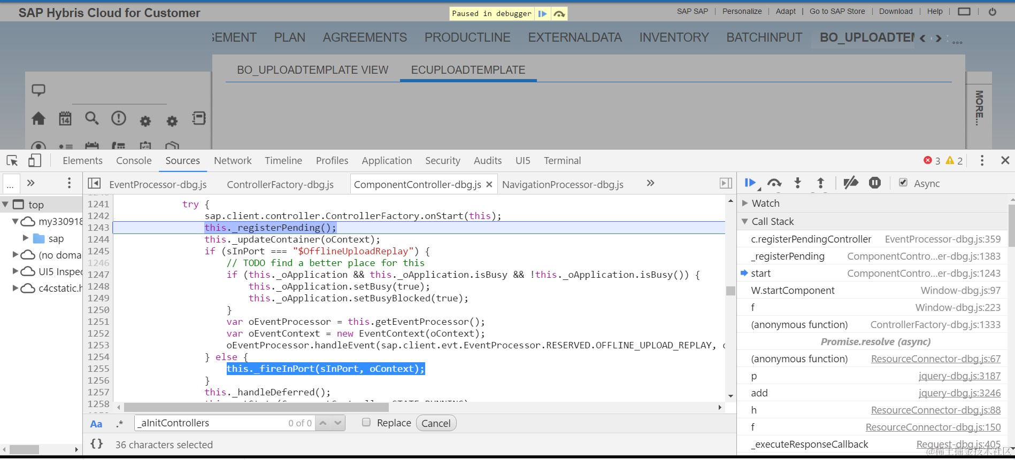Image resolution: width=1015 pixels, height=460 pixels.
Task: Show more open file tabs chevron
Action: click(x=650, y=183)
